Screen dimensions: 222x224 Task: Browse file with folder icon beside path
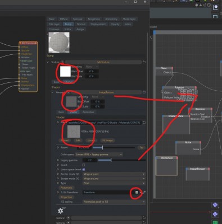pos(144,123)
